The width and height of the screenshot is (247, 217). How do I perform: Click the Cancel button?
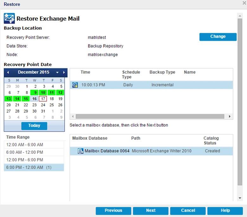[x=188, y=211]
